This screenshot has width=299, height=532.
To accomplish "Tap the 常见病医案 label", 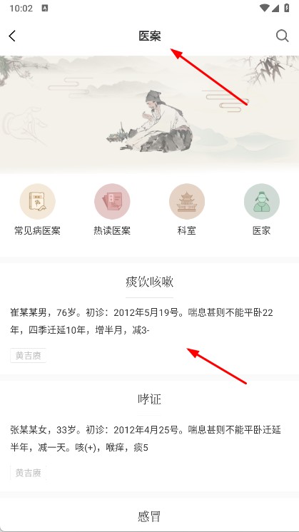I will click(x=37, y=231).
